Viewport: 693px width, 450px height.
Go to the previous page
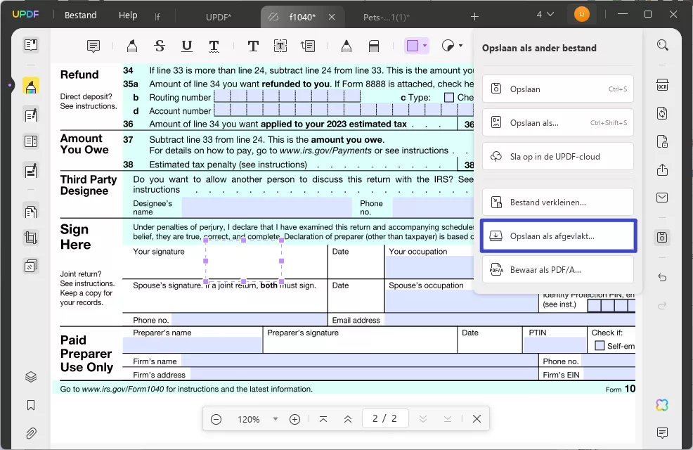coord(348,419)
